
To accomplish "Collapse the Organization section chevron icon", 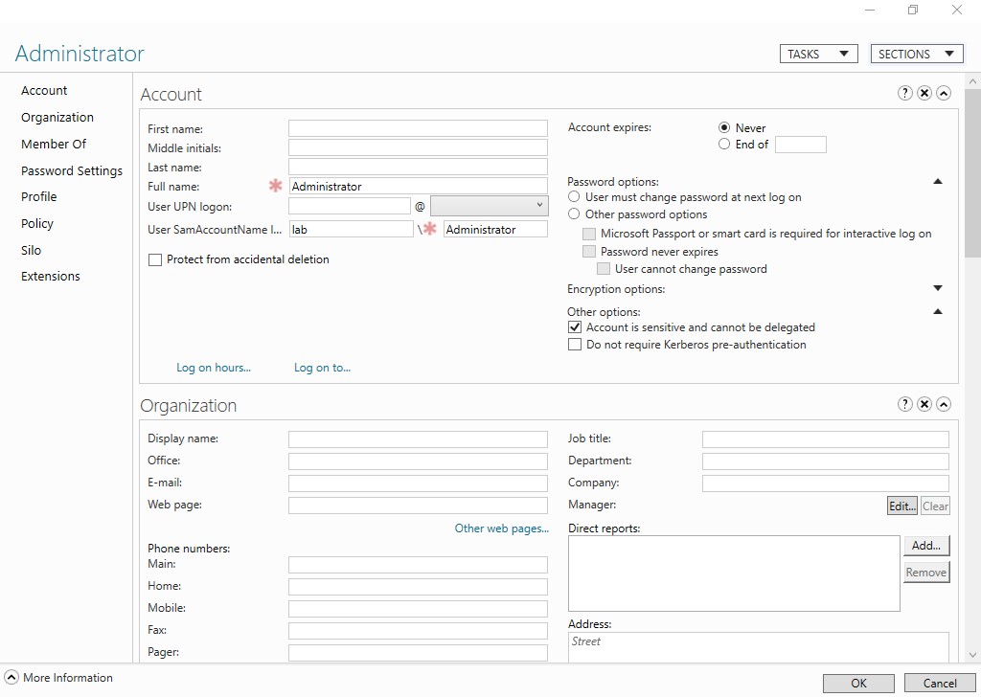I will click(944, 404).
